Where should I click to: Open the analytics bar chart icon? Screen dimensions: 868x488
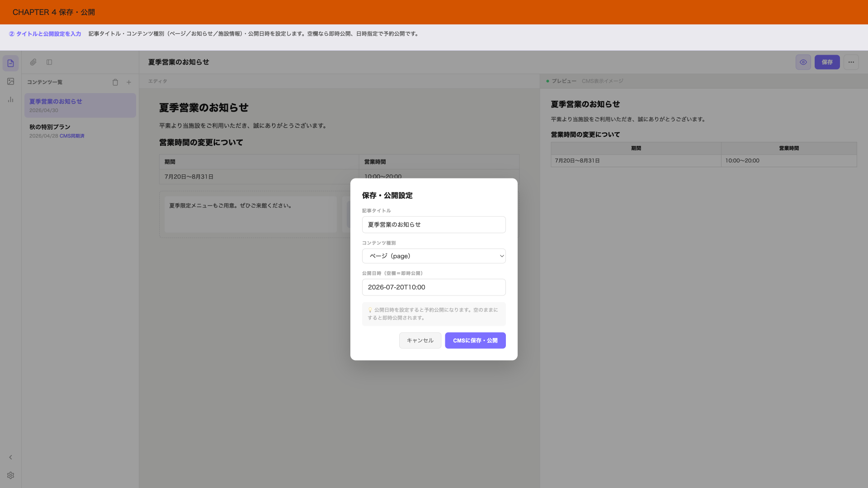pos(10,99)
